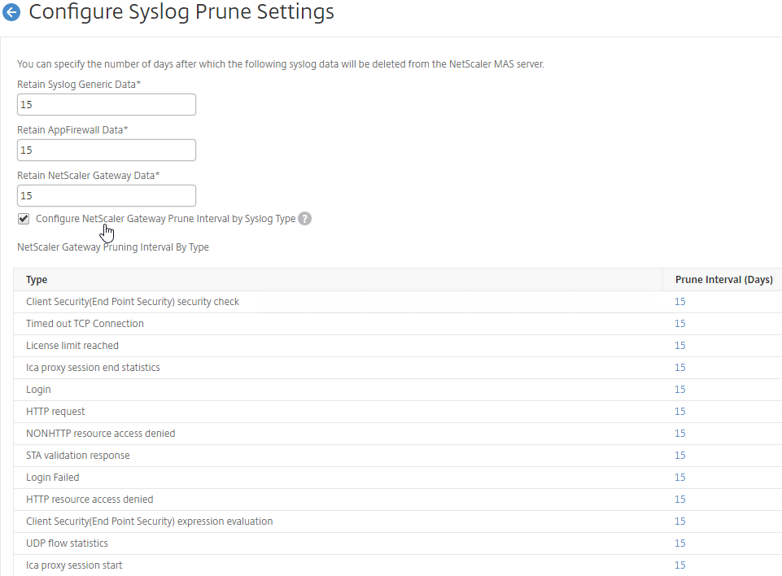This screenshot has width=782, height=576.
Task: Select the STA validation response row
Action: click(397, 456)
